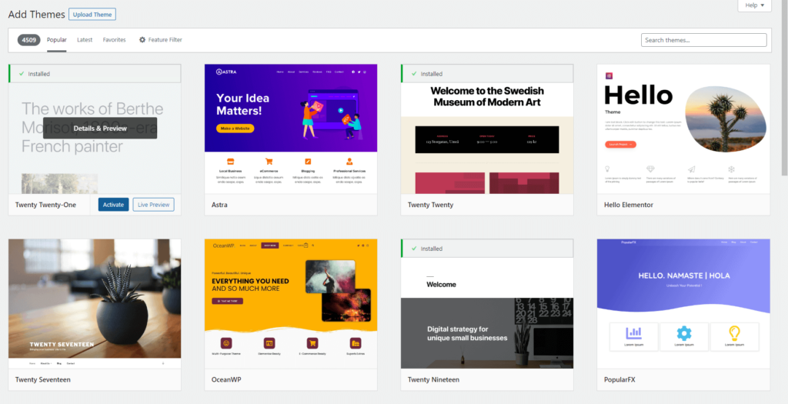Open the Astra theme thumbnail
The image size is (788, 404).
coord(291,129)
